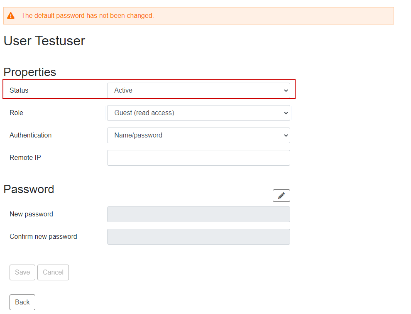Open the Status dropdown showing Active
The width and height of the screenshot is (411, 314).
(198, 91)
